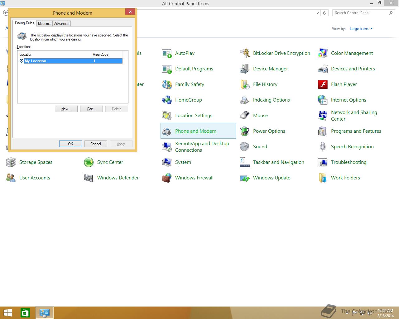Image resolution: width=399 pixels, height=319 pixels.
Task: Click the date 3/18/2014 in taskbar
Action: click(x=386, y=316)
